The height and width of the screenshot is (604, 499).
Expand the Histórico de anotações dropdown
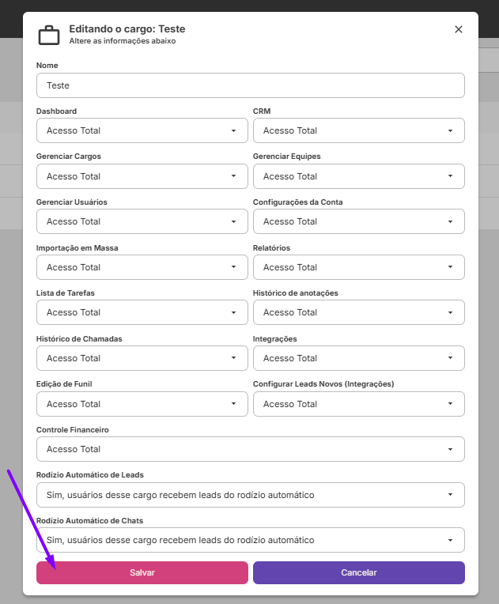(x=359, y=312)
